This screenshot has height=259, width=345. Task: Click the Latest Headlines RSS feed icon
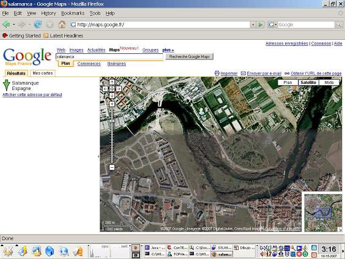46,36
